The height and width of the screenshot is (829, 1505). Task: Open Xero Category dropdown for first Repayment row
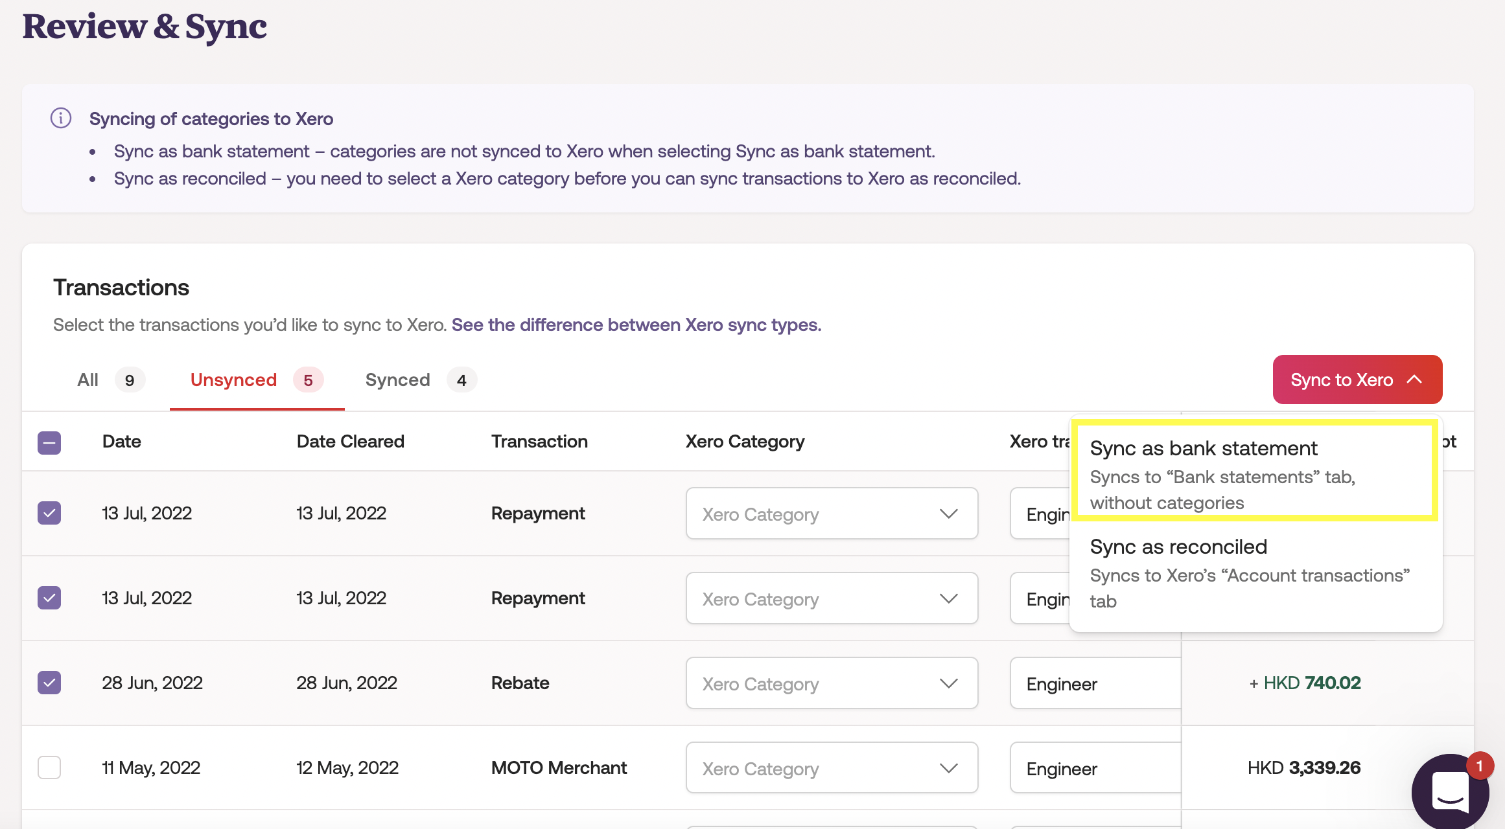tap(832, 514)
